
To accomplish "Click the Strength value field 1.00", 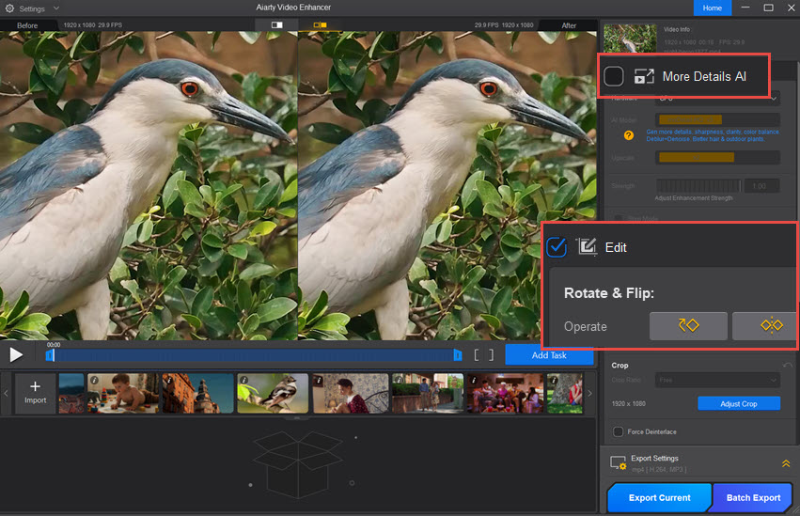I will click(761, 186).
